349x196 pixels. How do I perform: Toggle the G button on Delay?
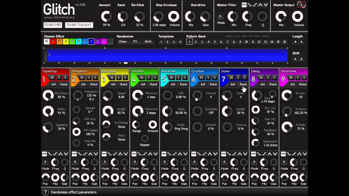(x=274, y=78)
